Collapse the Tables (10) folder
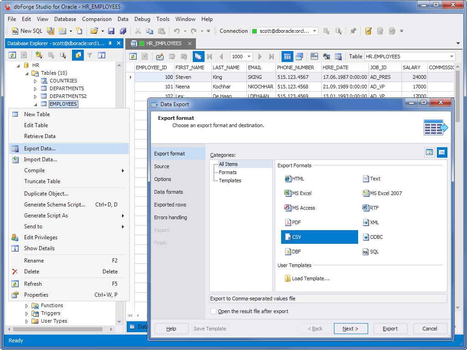This screenshot has width=467, height=350. pos(27,73)
